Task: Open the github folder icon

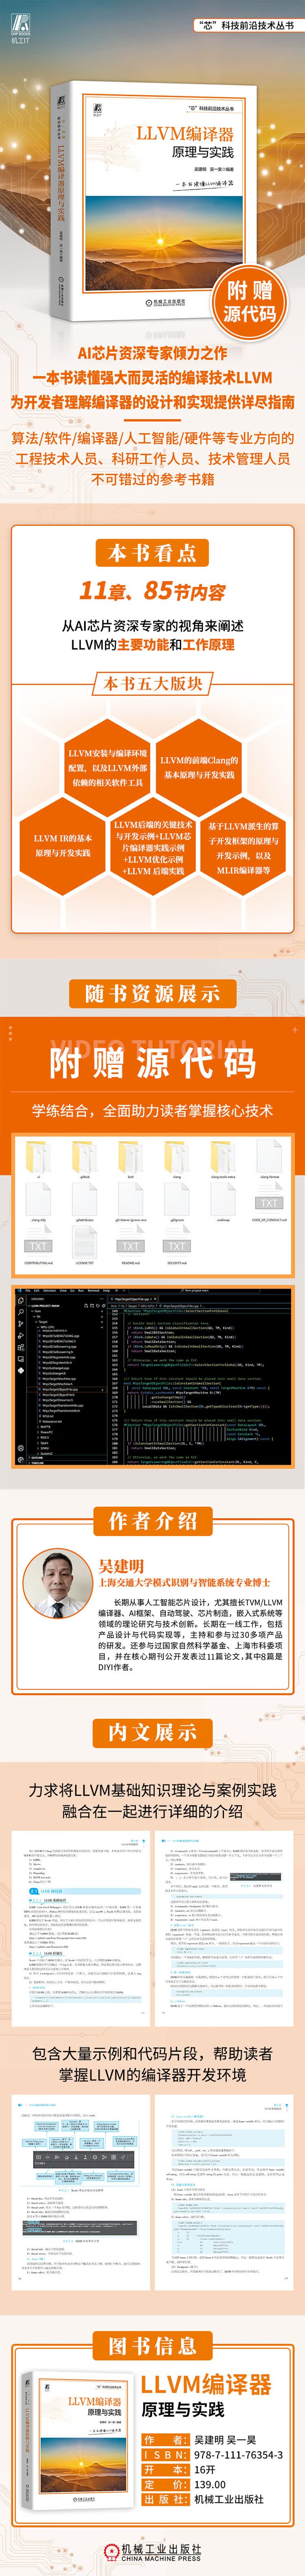Action: [85, 1157]
